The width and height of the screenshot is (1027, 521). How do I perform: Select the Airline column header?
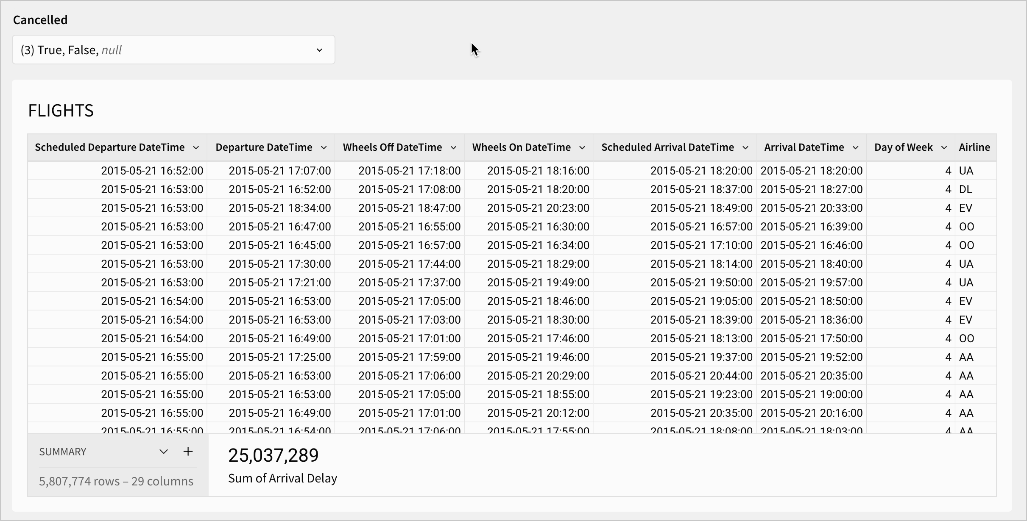pos(974,147)
